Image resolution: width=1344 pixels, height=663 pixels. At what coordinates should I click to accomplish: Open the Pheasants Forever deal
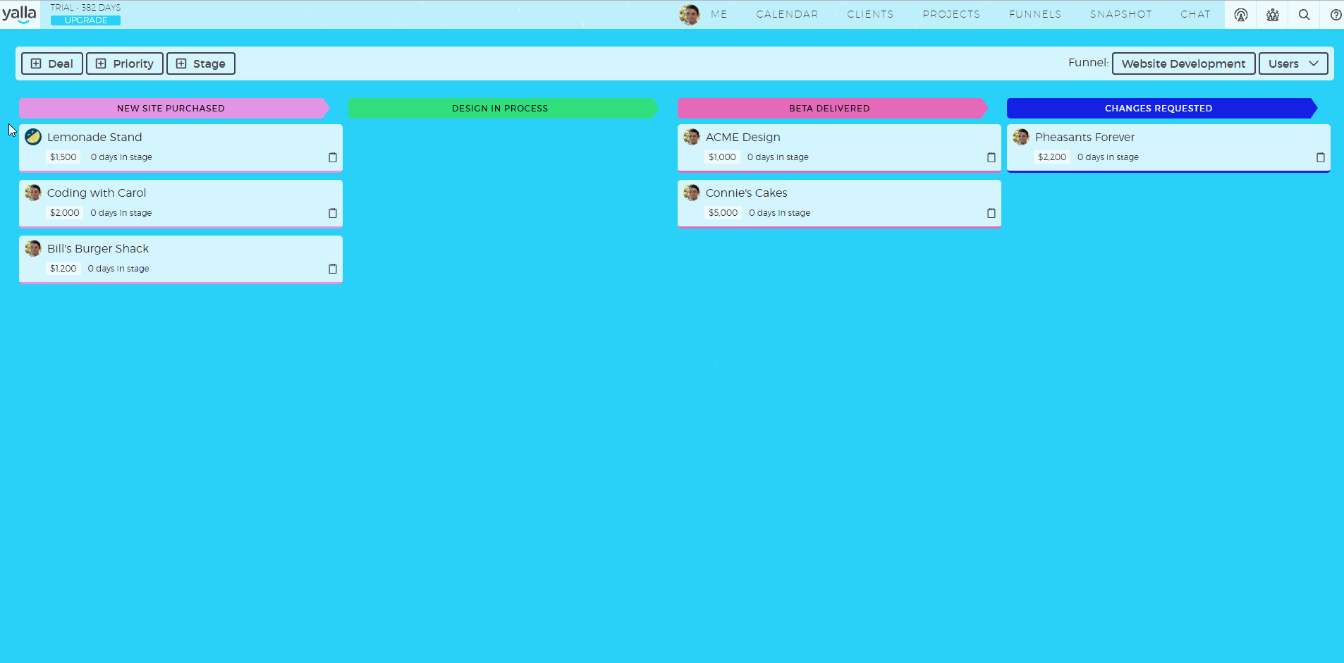point(1085,137)
